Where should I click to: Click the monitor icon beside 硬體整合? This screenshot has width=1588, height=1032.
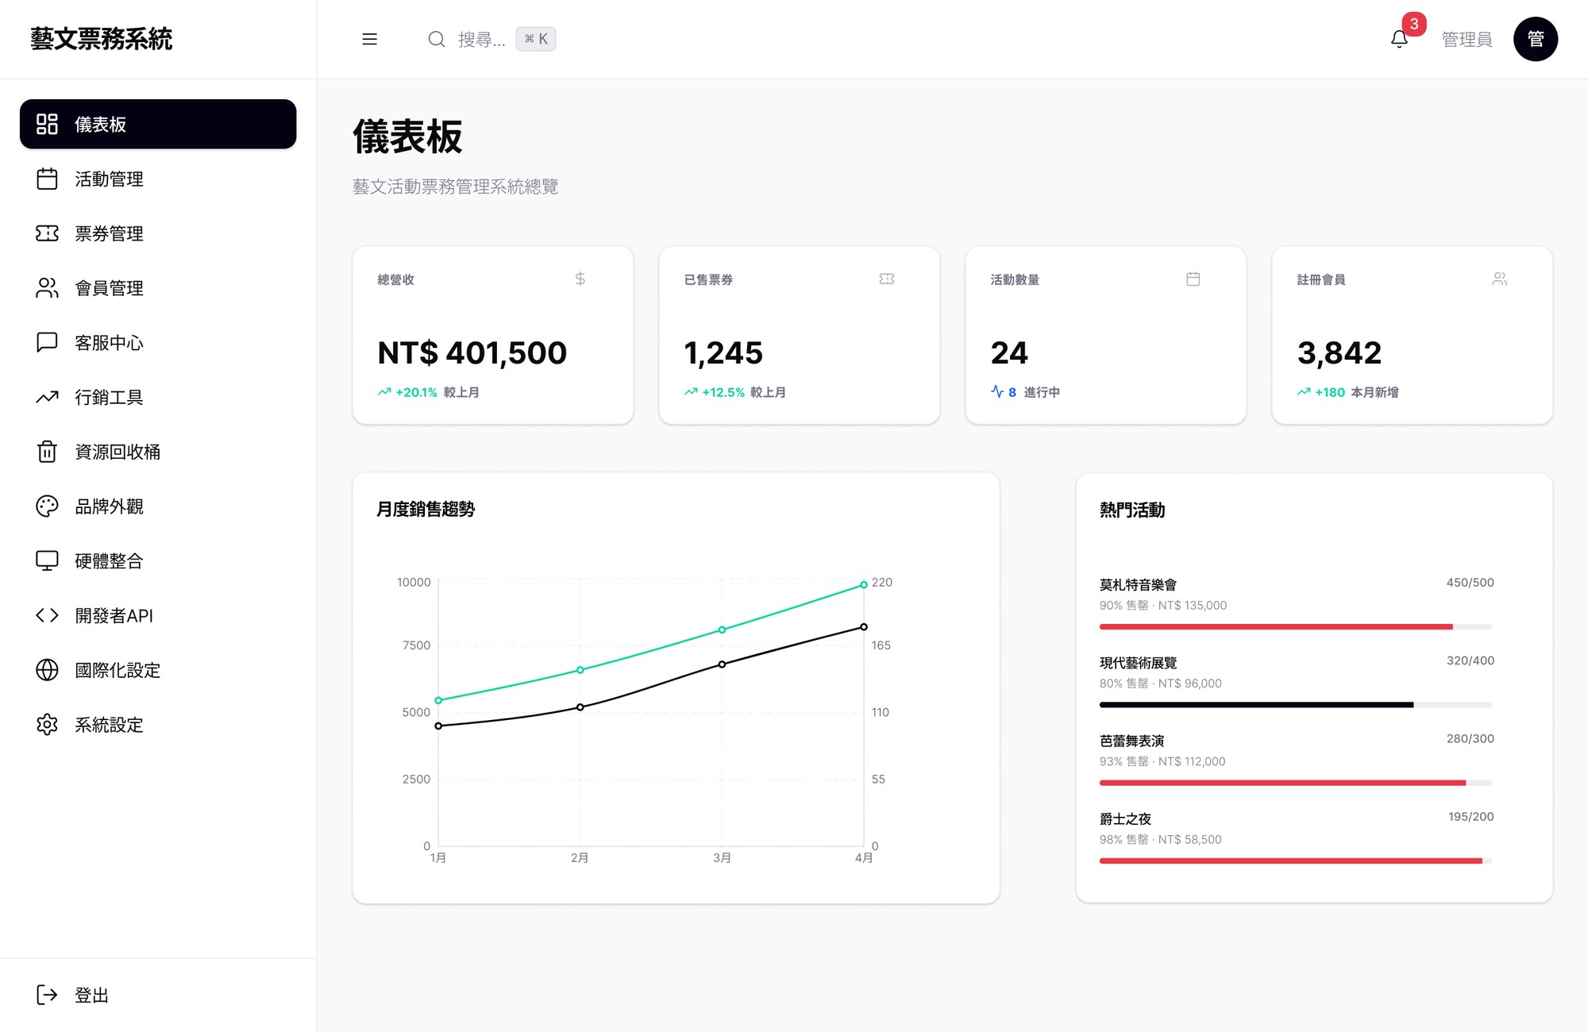coord(47,560)
